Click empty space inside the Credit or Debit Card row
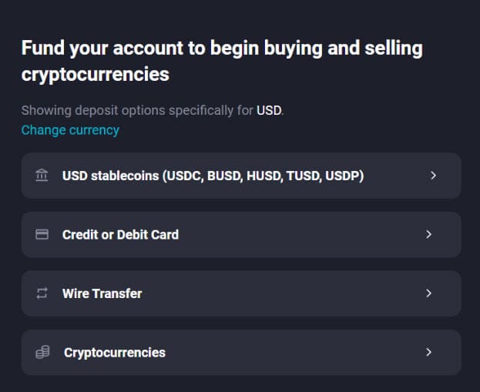This screenshot has width=480, height=392. 308,234
